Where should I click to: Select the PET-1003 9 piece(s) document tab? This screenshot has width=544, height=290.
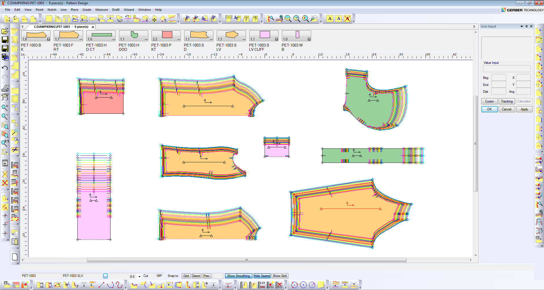tap(61, 27)
